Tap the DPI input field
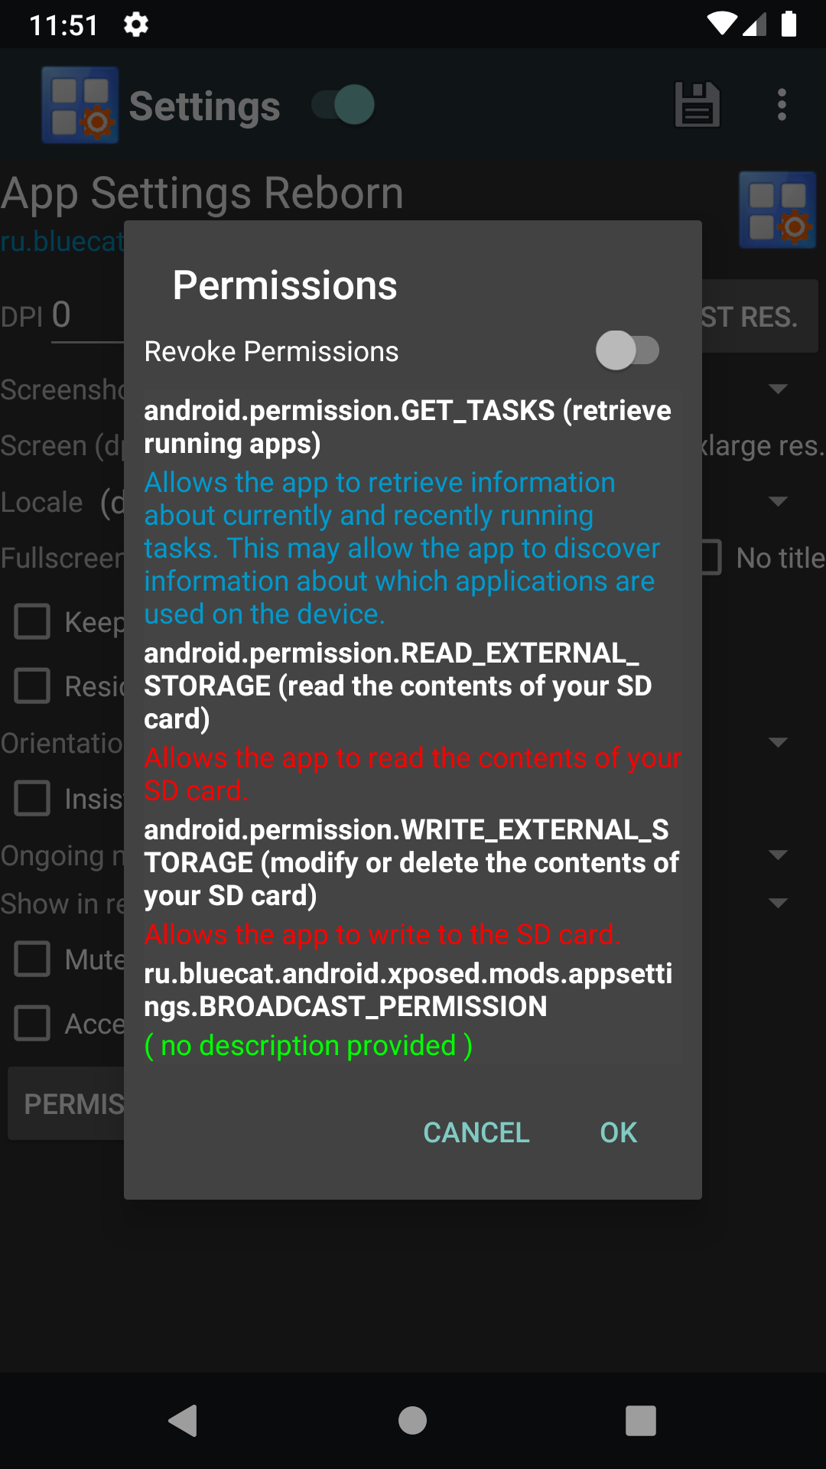This screenshot has height=1469, width=826. tap(87, 315)
